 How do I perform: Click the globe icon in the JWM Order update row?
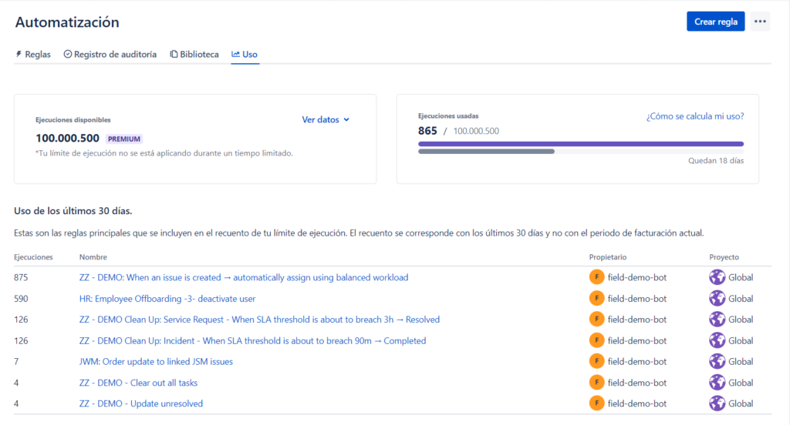[x=717, y=361]
